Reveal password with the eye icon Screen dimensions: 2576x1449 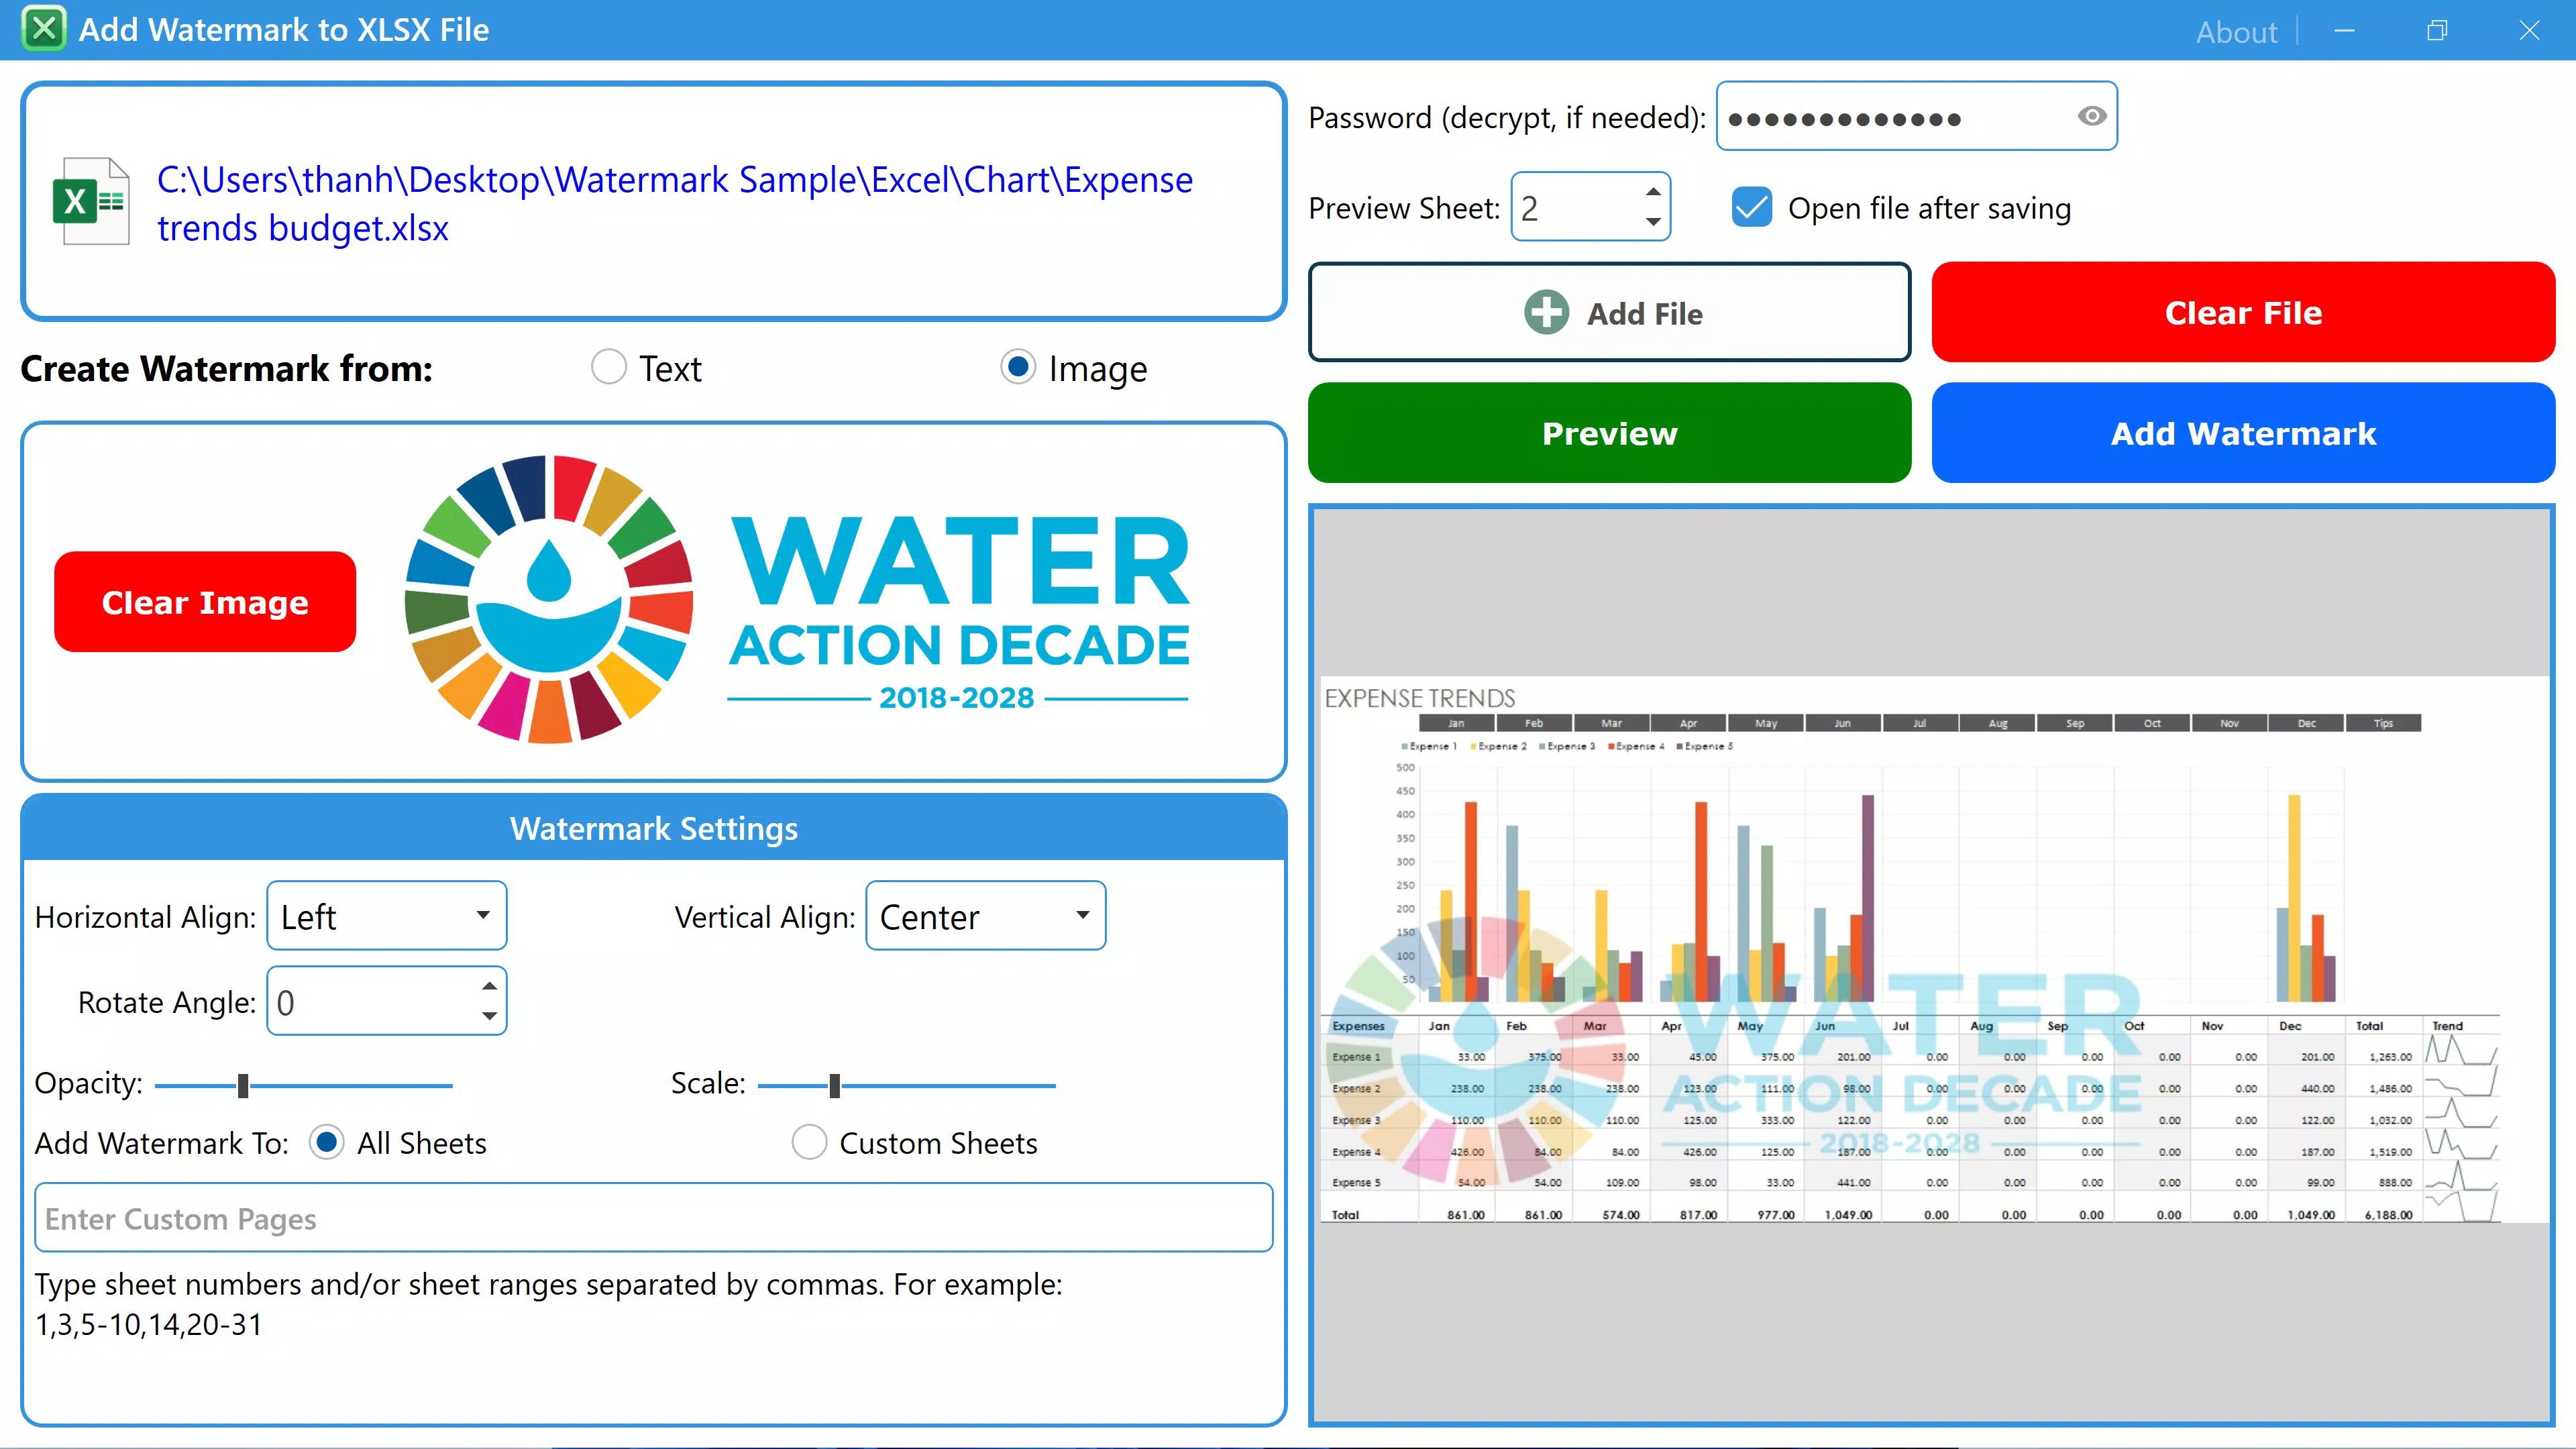2091,116
